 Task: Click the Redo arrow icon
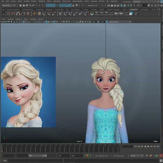pyautogui.click(x=34, y=5)
